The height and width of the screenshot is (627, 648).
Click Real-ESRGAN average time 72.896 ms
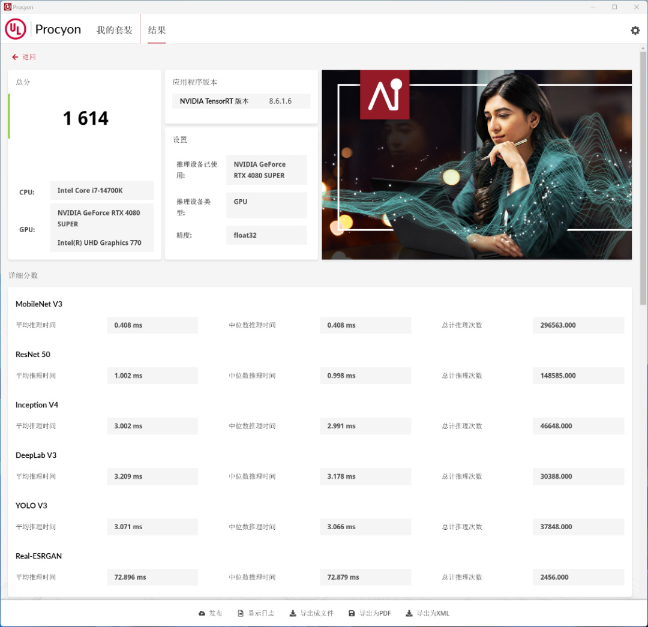tap(152, 577)
